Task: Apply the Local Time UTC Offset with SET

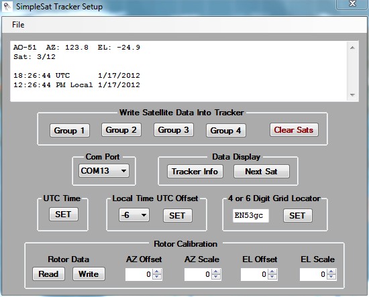Action: pyautogui.click(x=177, y=215)
